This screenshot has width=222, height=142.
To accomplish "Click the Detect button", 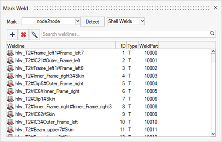I will tap(92, 22).
